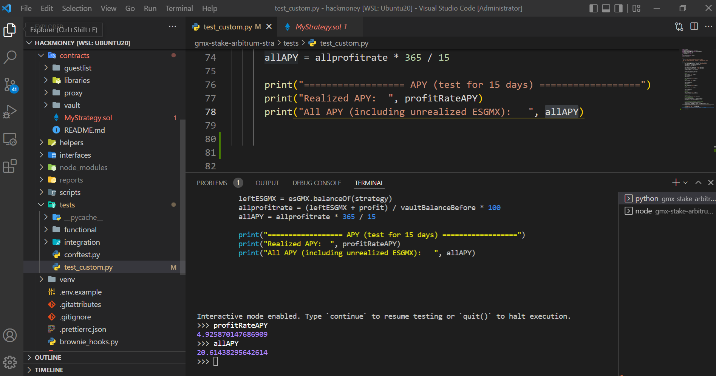
Task: Open the Remote Explorer view
Action: (x=10, y=139)
